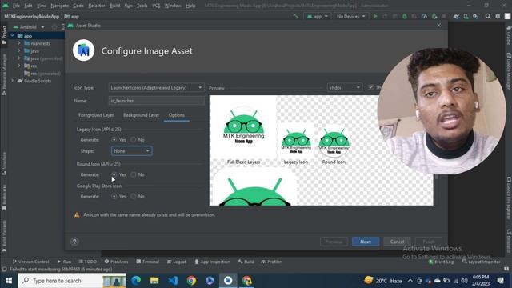Collapse the app module node
Image resolution: width=512 pixels, height=288 pixels.
pos(13,36)
